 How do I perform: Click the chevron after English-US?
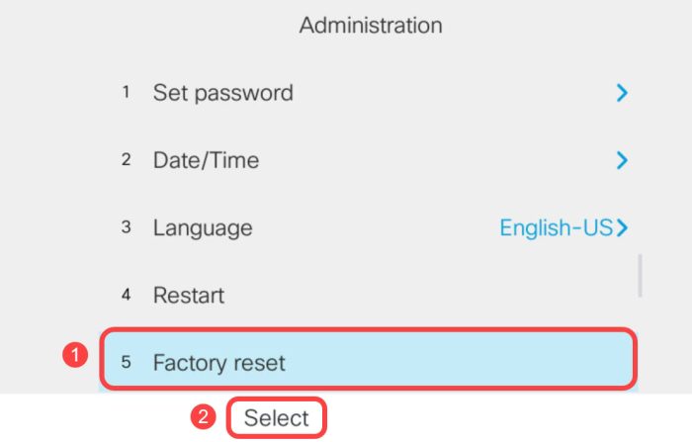622,227
